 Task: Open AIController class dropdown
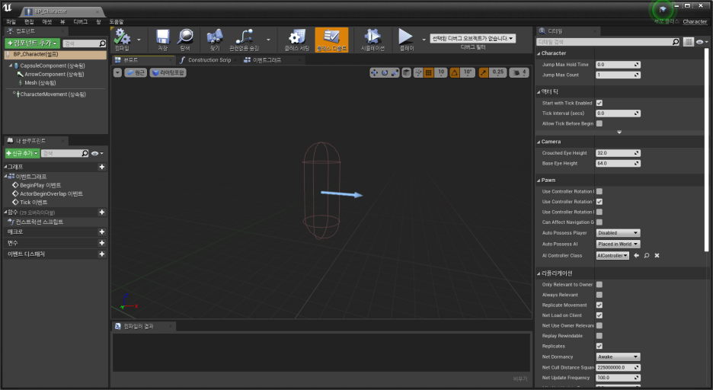[x=612, y=255]
